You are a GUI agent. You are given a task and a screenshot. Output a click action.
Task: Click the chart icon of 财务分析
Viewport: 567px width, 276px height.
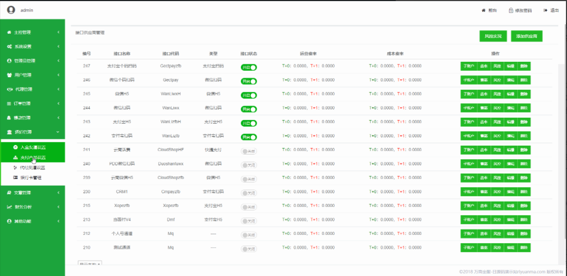coord(10,207)
